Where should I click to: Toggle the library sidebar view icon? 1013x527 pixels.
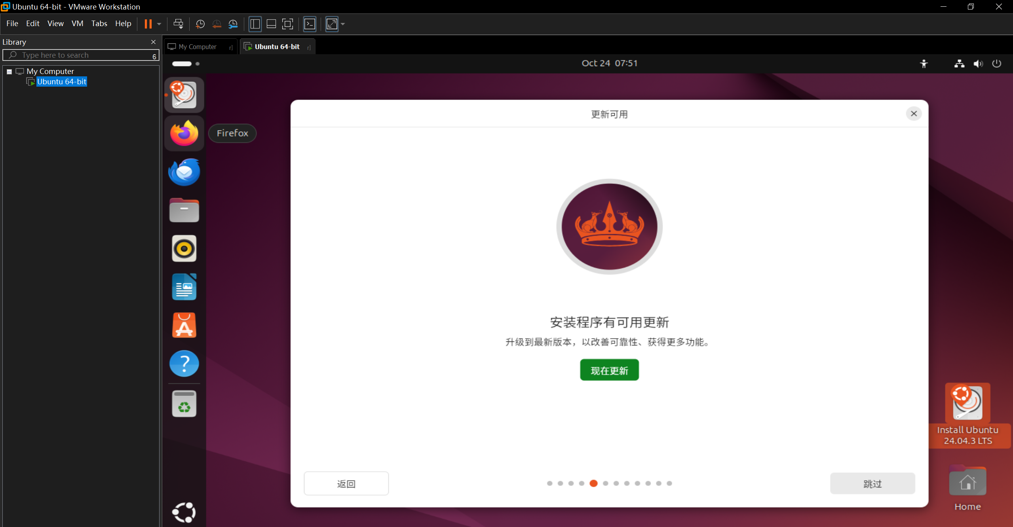pos(255,24)
